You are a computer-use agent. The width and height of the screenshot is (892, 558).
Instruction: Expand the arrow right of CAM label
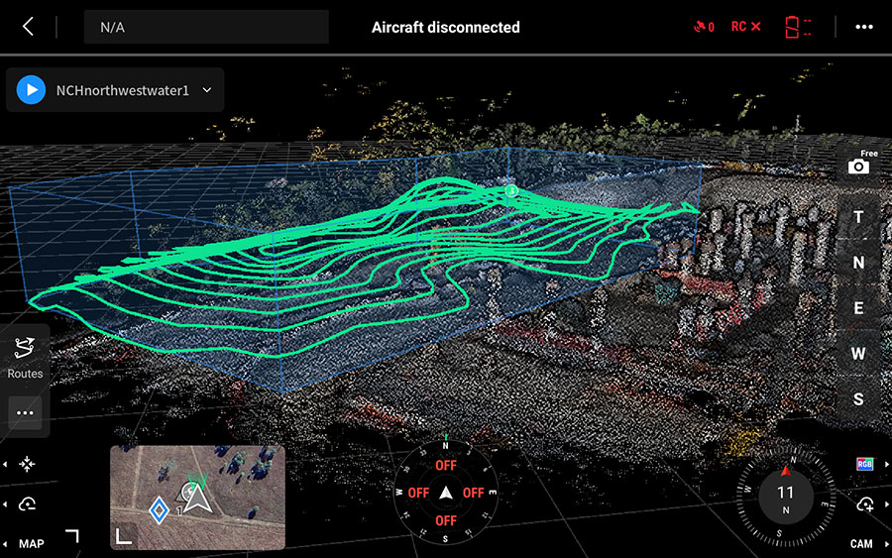click(886, 544)
